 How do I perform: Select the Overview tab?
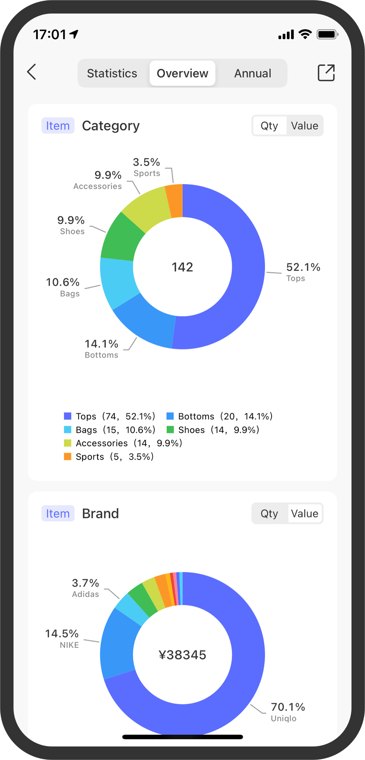pyautogui.click(x=182, y=73)
